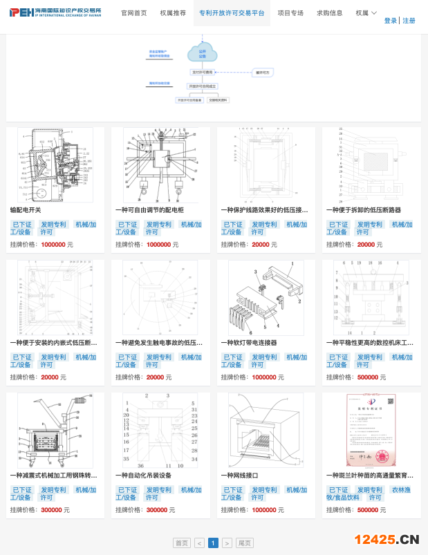Screen dimensions: 428x555
Task: Click the 登录 link
Action: click(x=391, y=21)
